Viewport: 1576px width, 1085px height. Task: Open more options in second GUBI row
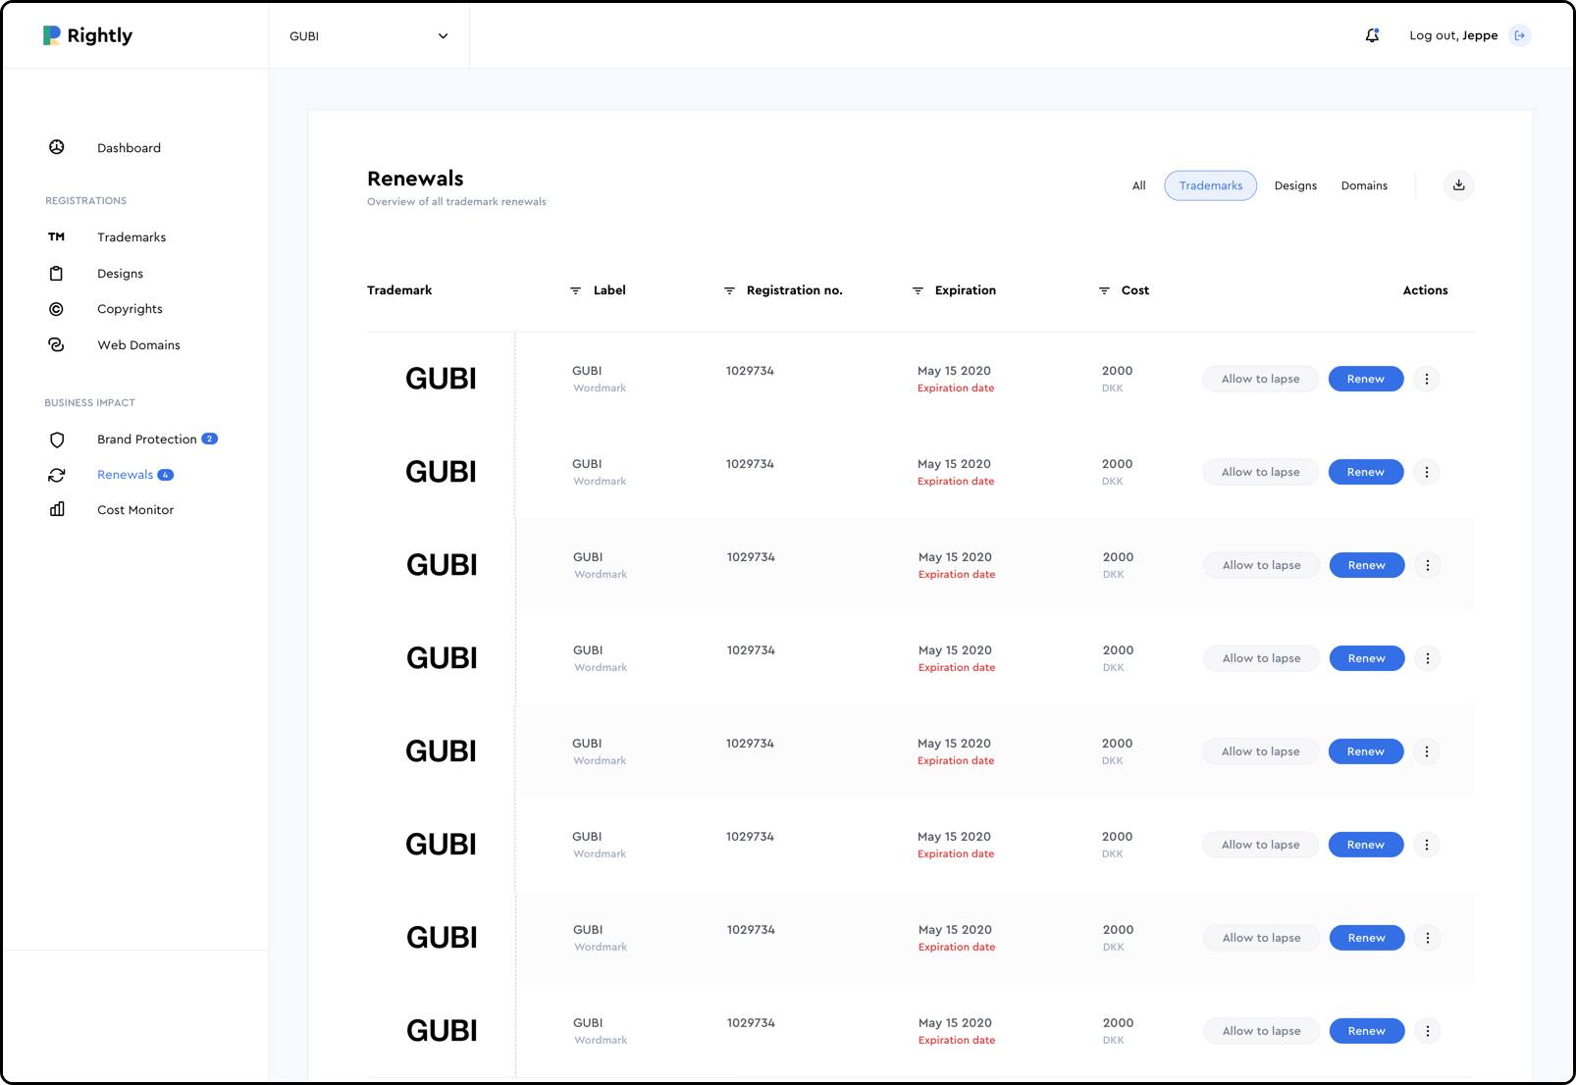point(1427,472)
